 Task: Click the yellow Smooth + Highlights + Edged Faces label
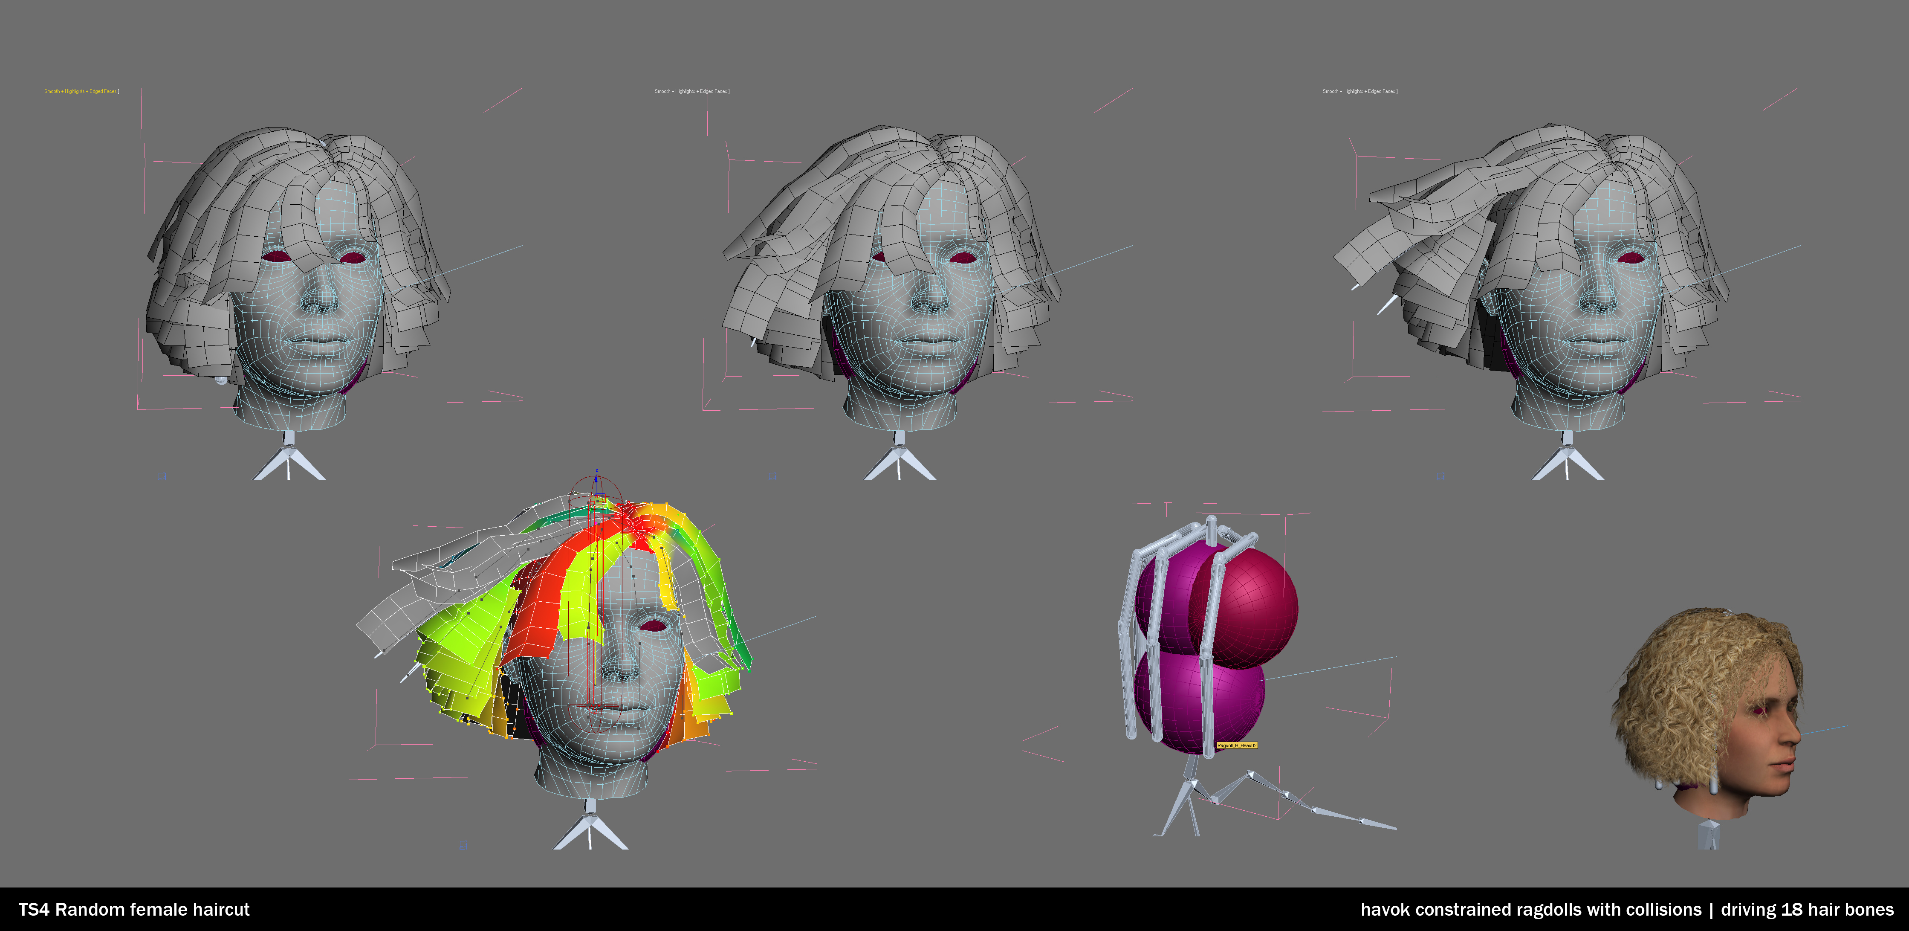pos(81,91)
